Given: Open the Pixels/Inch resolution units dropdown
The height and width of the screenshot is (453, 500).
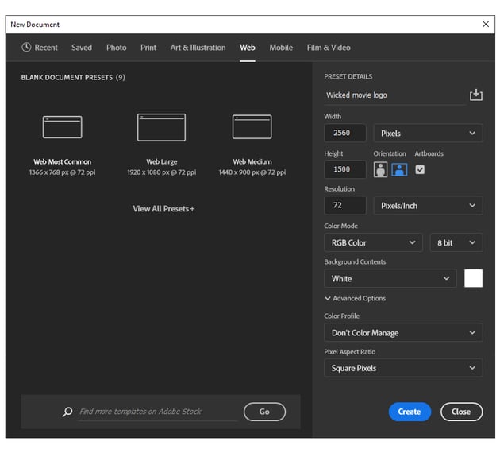Looking at the screenshot, I should [428, 206].
